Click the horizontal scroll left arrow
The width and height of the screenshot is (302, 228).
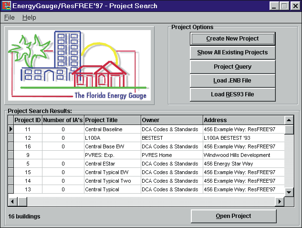tap(13, 202)
